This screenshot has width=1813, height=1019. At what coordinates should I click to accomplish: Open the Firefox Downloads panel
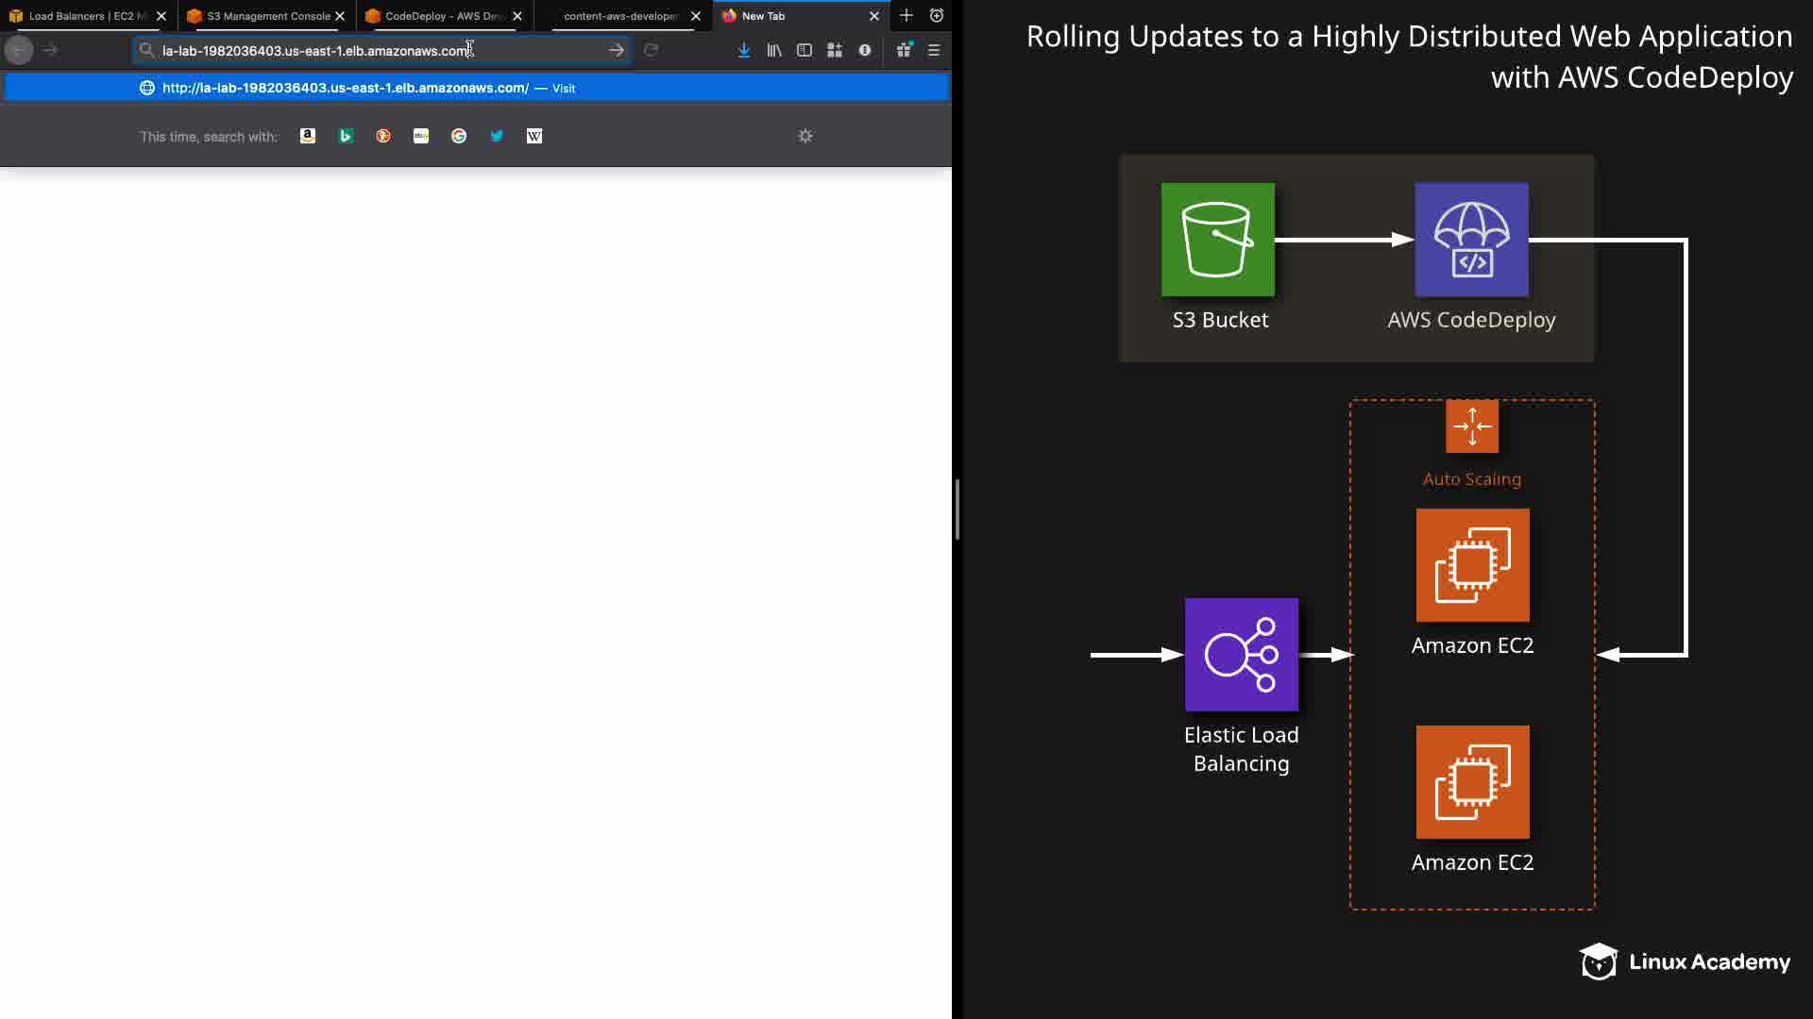[744, 50]
